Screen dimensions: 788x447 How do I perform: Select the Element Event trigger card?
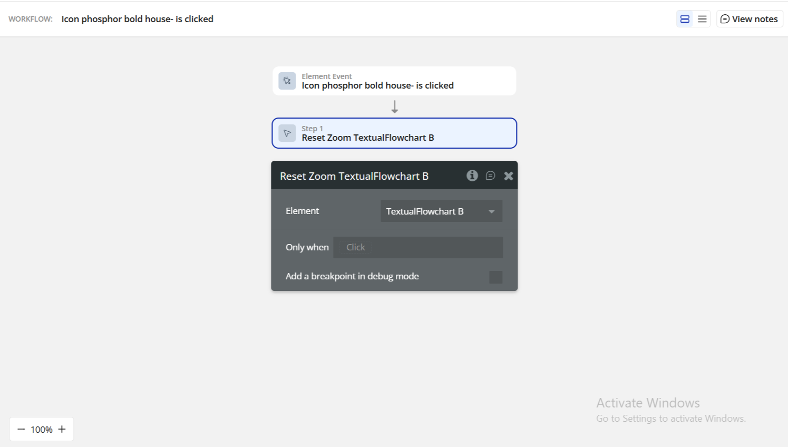point(394,81)
